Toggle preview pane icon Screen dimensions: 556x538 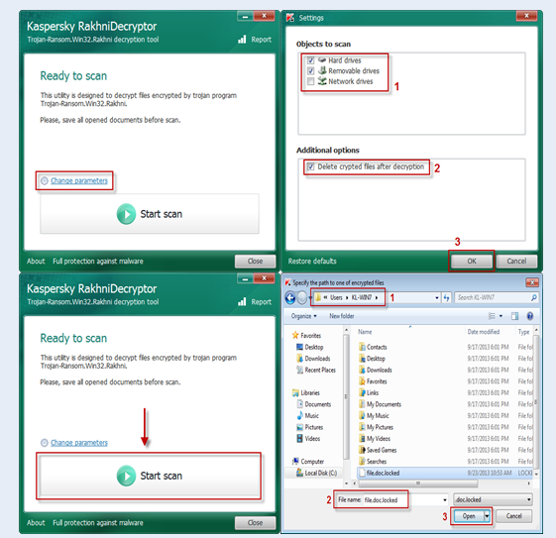(514, 316)
